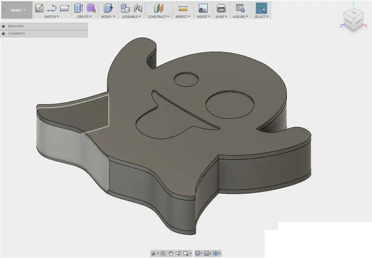372x258 pixels.
Task: Open the ADD-INS menu dropdown
Action: point(240,17)
